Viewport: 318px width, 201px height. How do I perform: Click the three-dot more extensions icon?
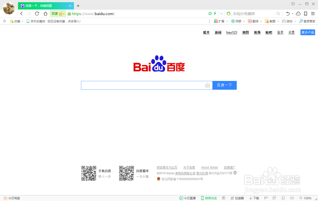pyautogui.click(x=209, y=21)
